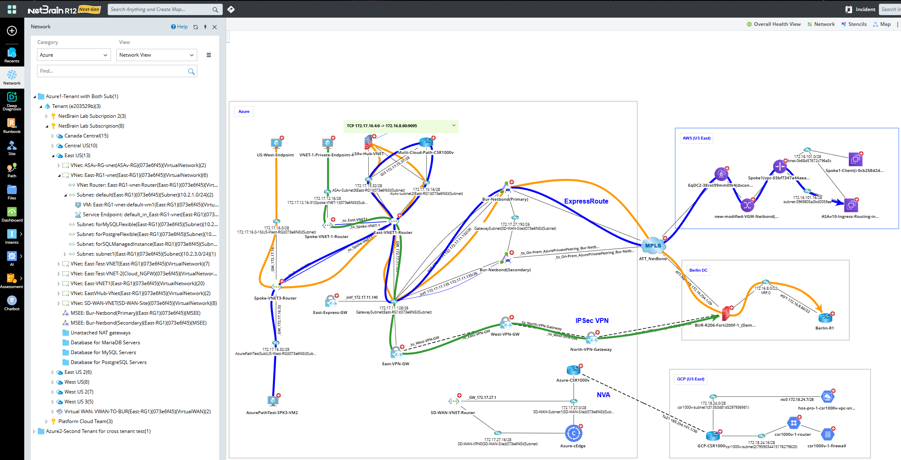The width and height of the screenshot is (901, 460).
Task: Expand NetBrain Lab Subcription 2
Action: (46, 117)
